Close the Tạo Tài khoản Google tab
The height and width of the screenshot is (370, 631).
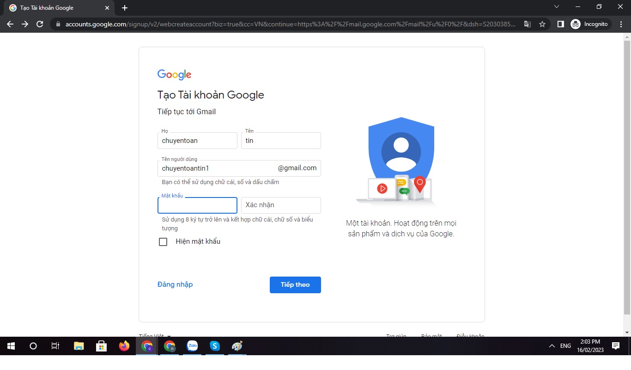pos(107,8)
